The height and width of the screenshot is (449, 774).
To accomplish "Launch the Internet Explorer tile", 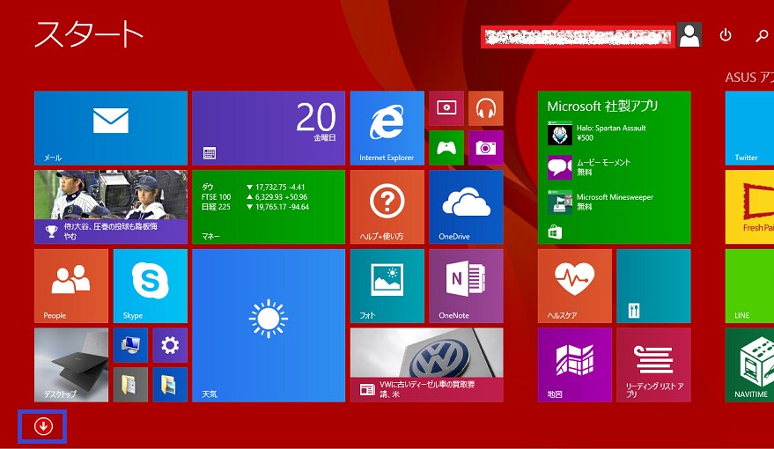I will tap(387, 128).
